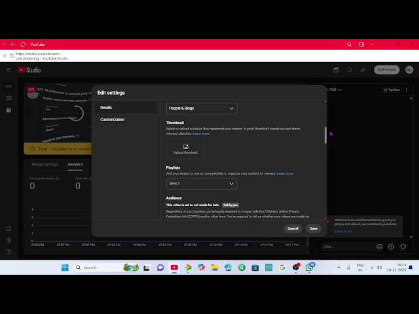The height and width of the screenshot is (314, 419).
Task: Open the title bar three-dot menu
Action: point(371,44)
